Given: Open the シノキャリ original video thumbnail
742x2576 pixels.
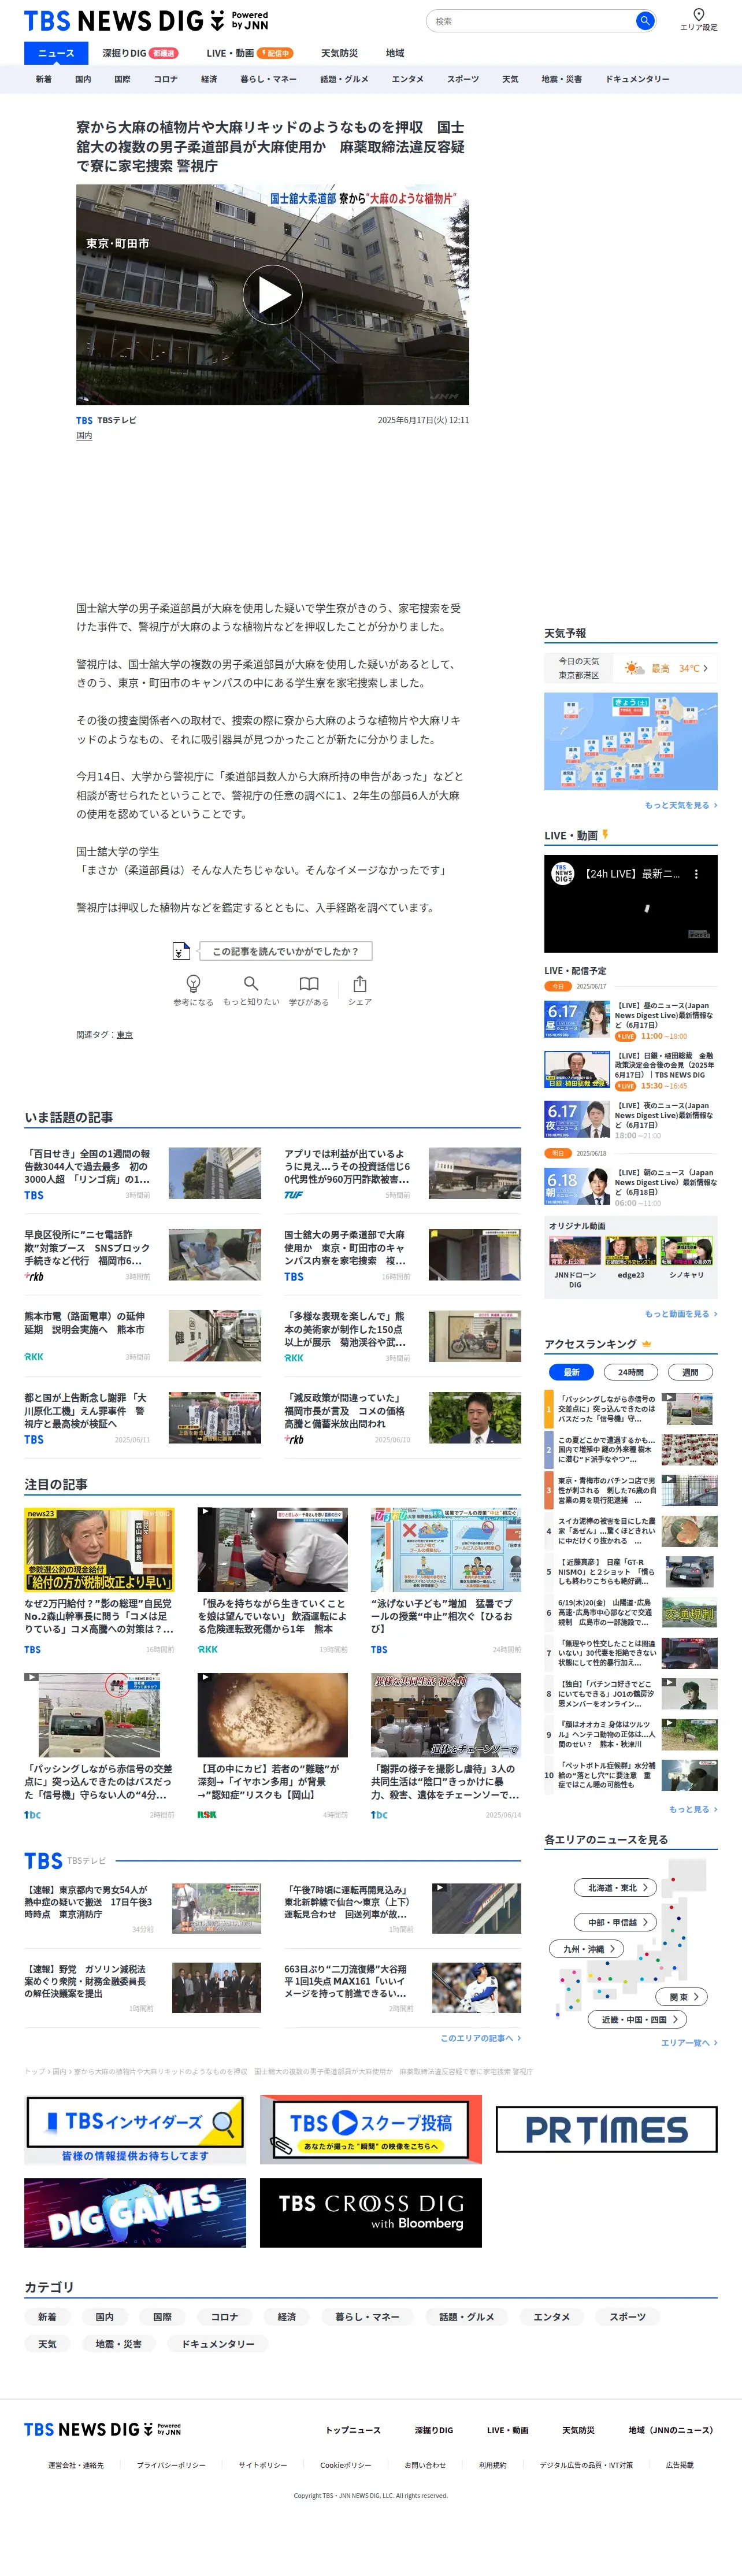Looking at the screenshot, I should click(x=686, y=1251).
